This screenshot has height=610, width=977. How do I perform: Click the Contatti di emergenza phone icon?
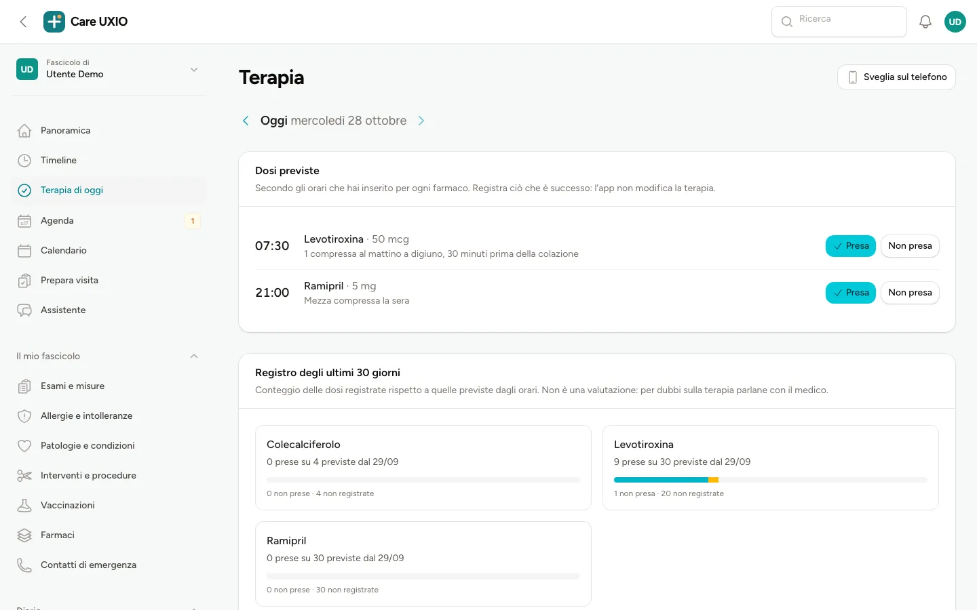(24, 565)
